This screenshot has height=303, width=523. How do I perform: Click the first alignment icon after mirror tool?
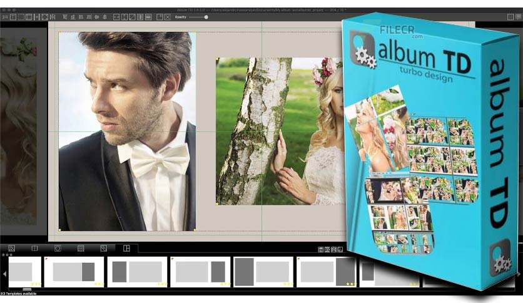tap(65, 17)
